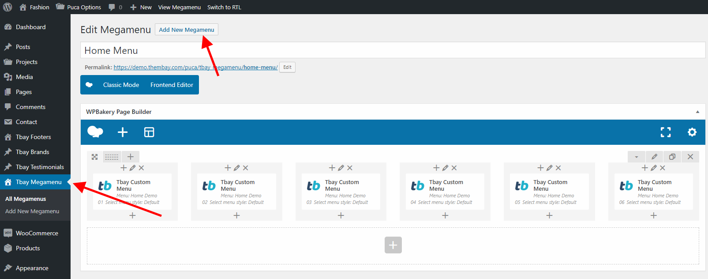This screenshot has height=279, width=708.
Task: Collapse the WPBakery Page Builder panel
Action: (697, 112)
